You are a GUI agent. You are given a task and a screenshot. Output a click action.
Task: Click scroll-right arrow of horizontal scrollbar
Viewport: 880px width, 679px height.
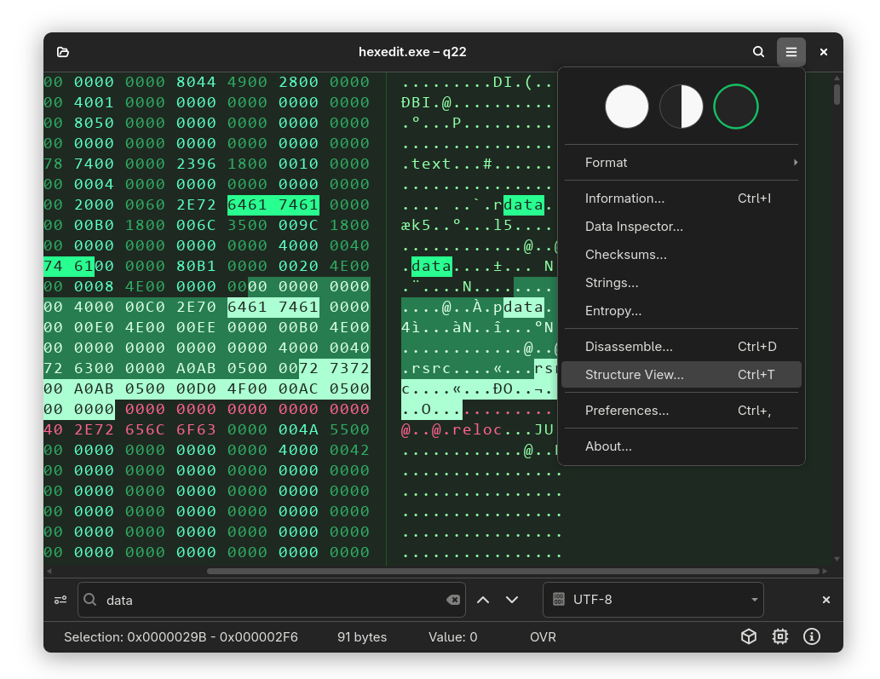tap(825, 572)
